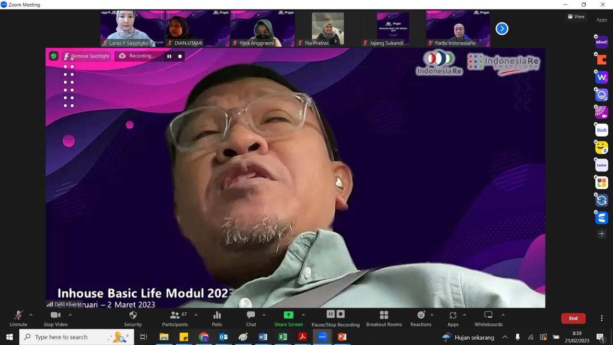This screenshot has width=613, height=345.
Task: Open Whiteboards
Action: 488,319
